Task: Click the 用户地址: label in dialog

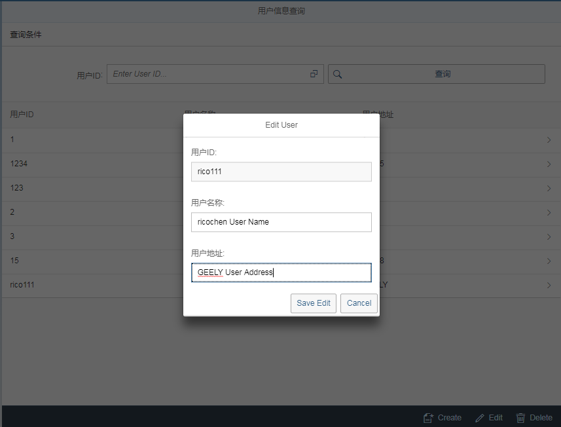Action: click(208, 253)
